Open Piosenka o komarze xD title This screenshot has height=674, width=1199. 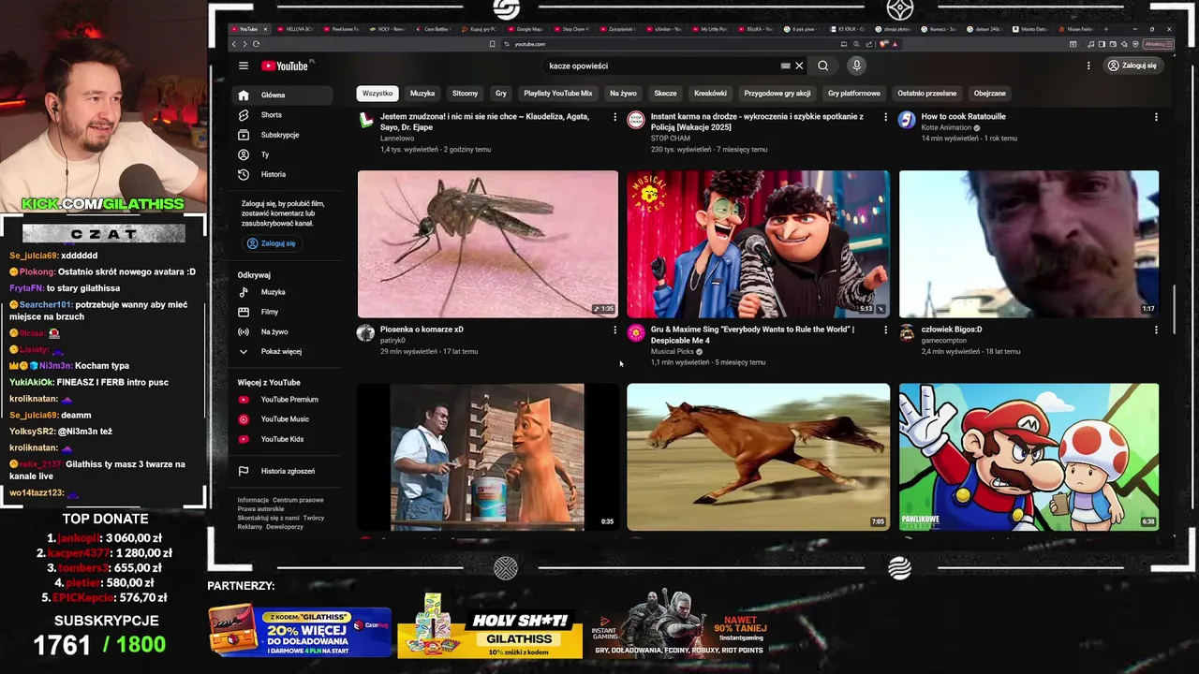[422, 330]
